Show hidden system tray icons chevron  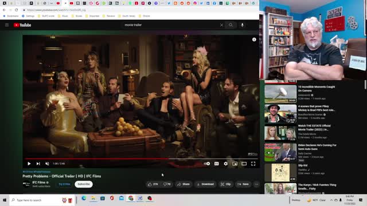(x=331, y=200)
